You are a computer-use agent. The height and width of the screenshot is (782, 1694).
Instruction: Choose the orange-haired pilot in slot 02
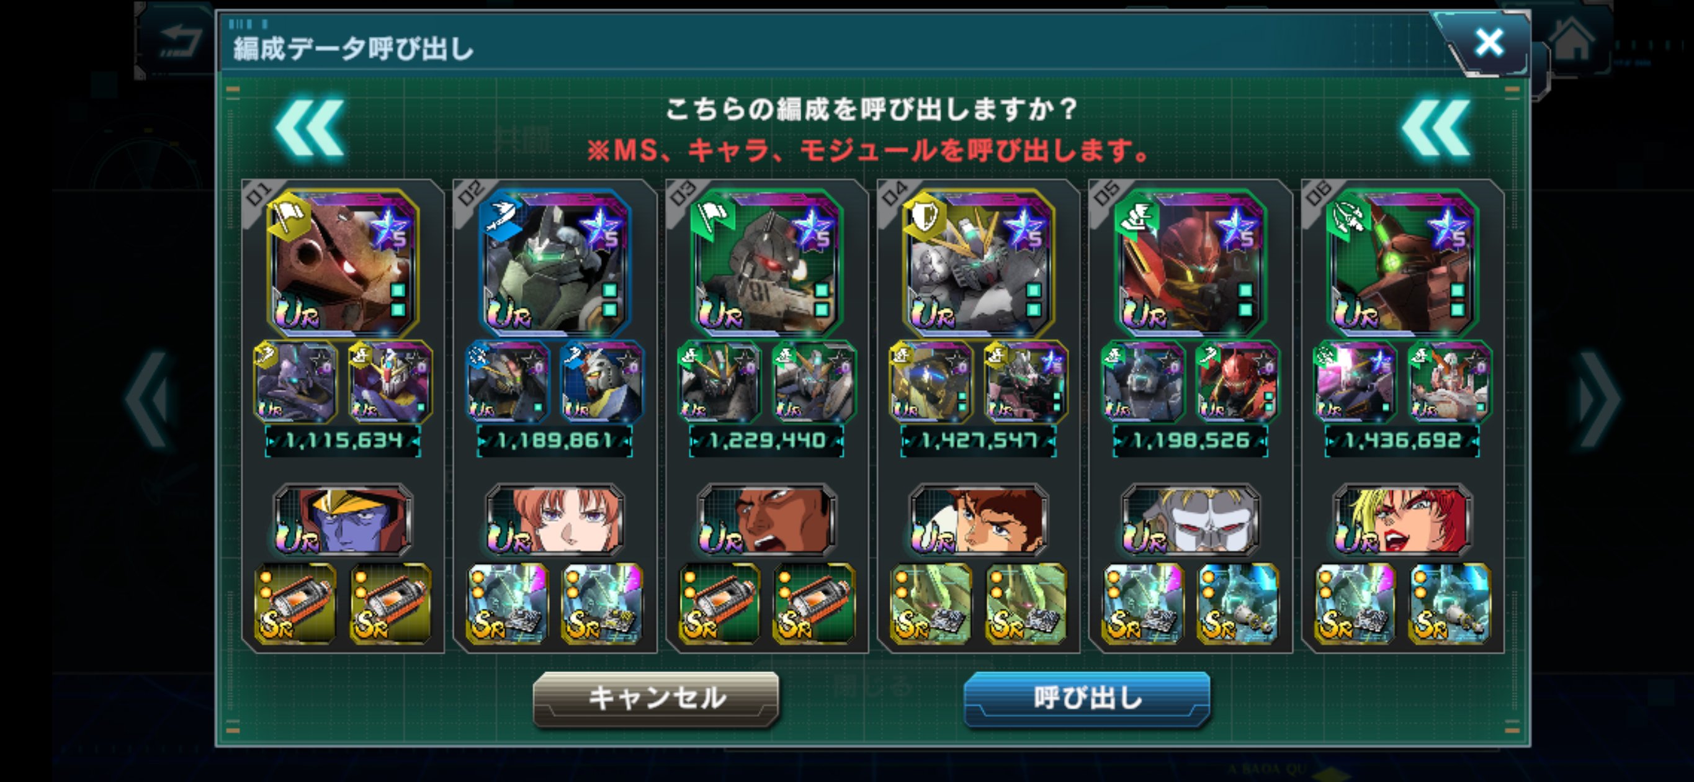[x=554, y=521]
